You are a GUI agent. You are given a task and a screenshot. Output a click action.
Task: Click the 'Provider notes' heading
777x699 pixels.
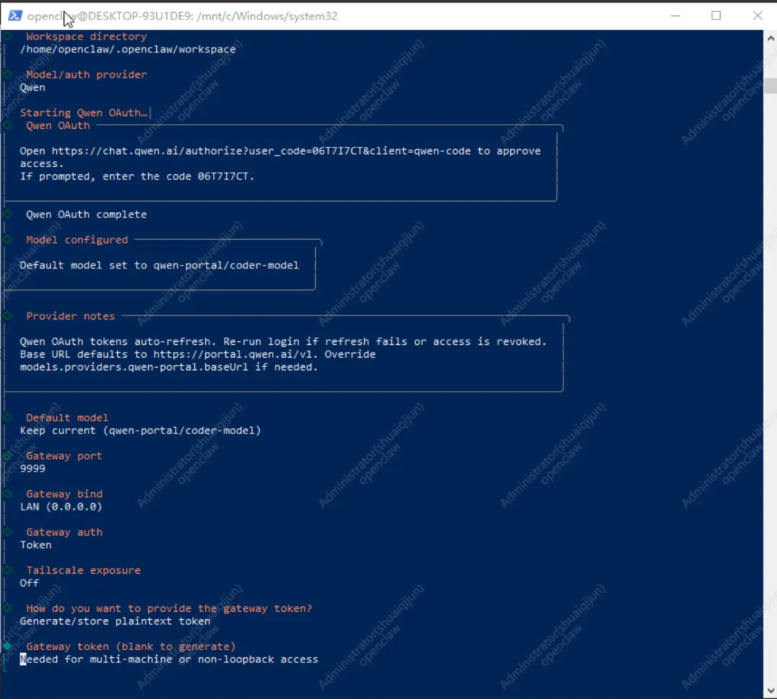coord(71,316)
